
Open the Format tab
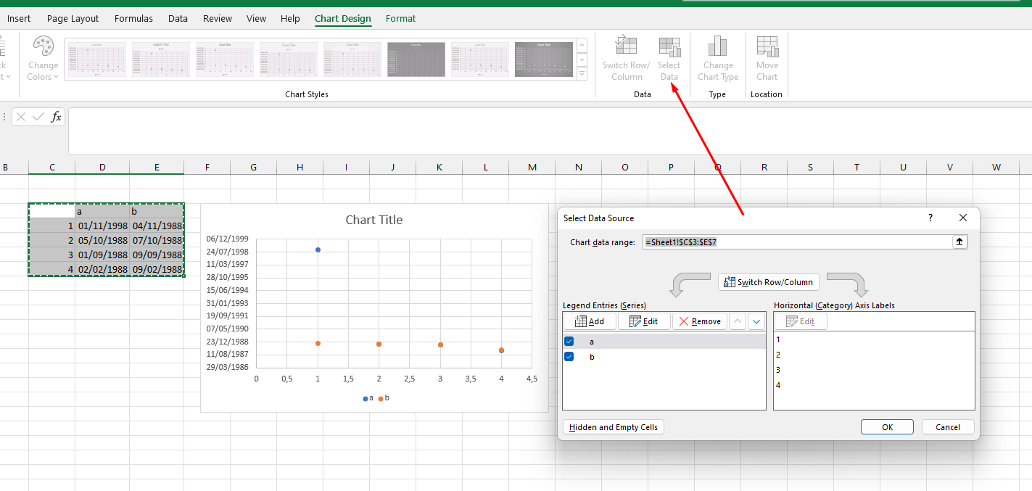tap(400, 19)
